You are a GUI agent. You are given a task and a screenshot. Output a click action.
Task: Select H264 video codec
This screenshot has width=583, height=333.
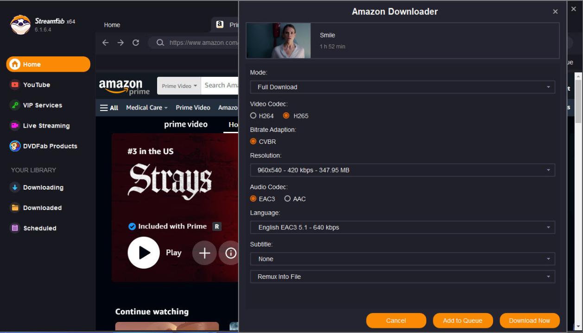(262, 116)
